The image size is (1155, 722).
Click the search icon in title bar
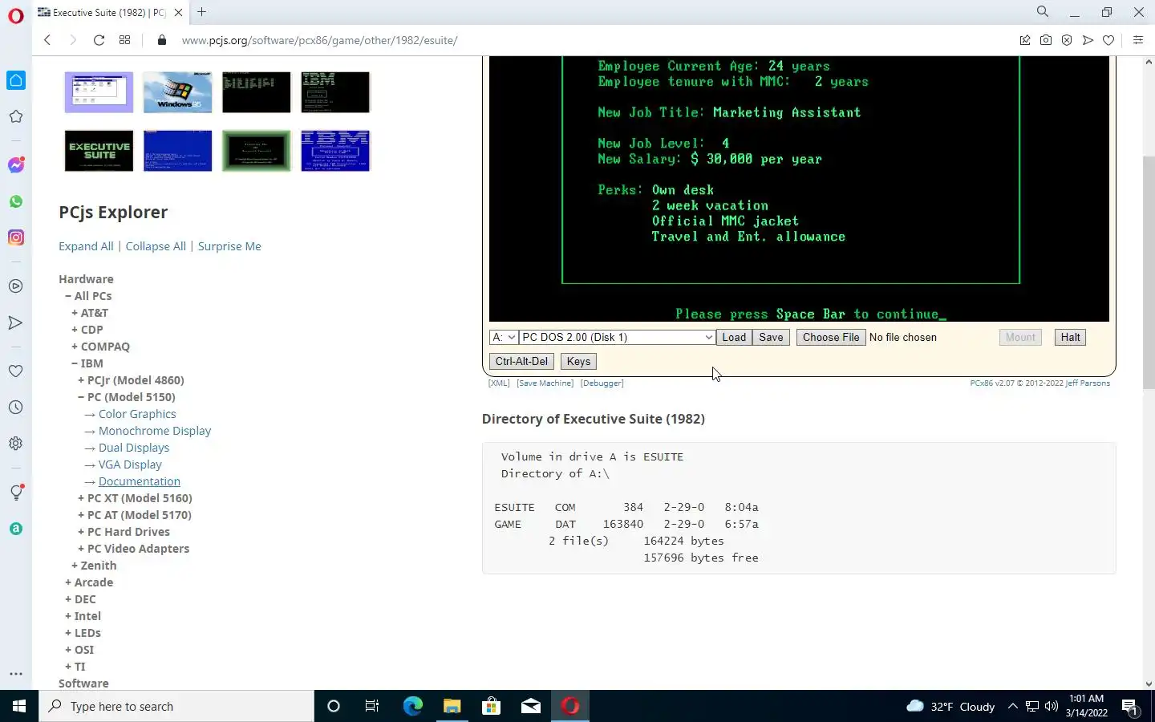point(1043,12)
